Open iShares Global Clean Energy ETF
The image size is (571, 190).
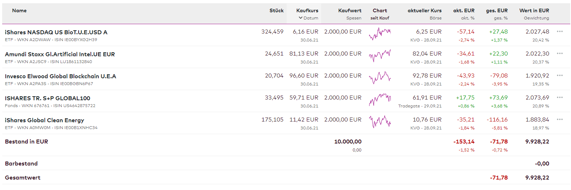click(45, 120)
